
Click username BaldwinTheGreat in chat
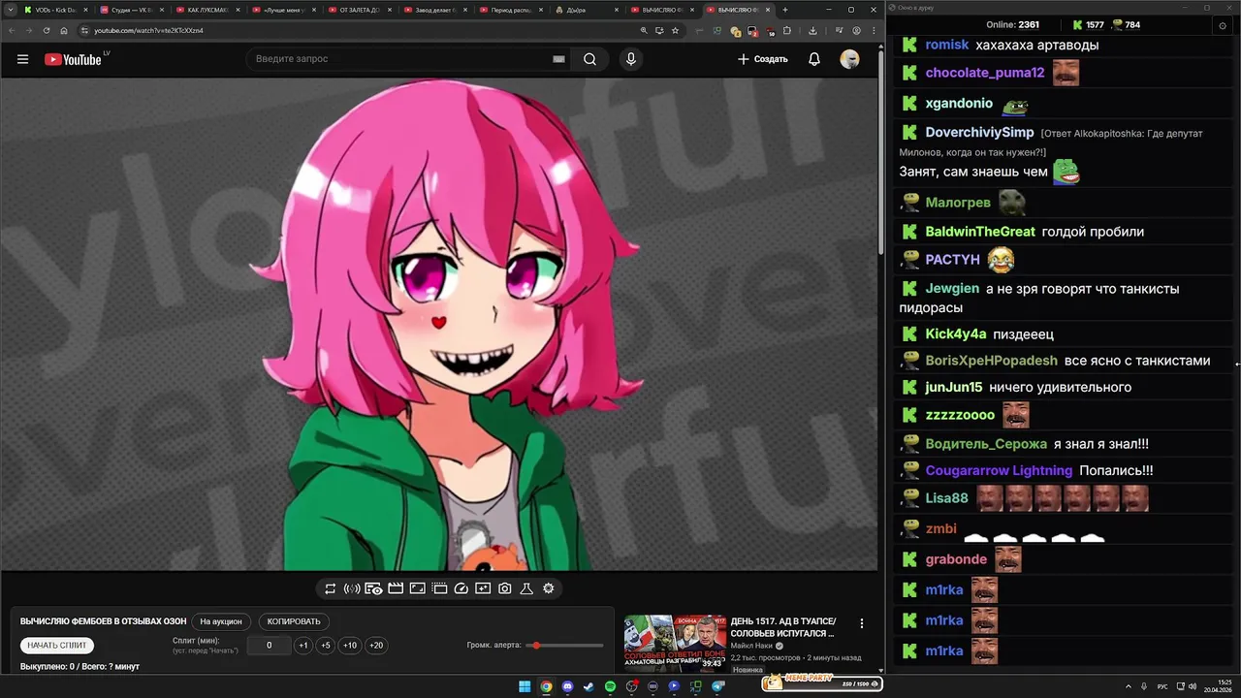point(980,232)
